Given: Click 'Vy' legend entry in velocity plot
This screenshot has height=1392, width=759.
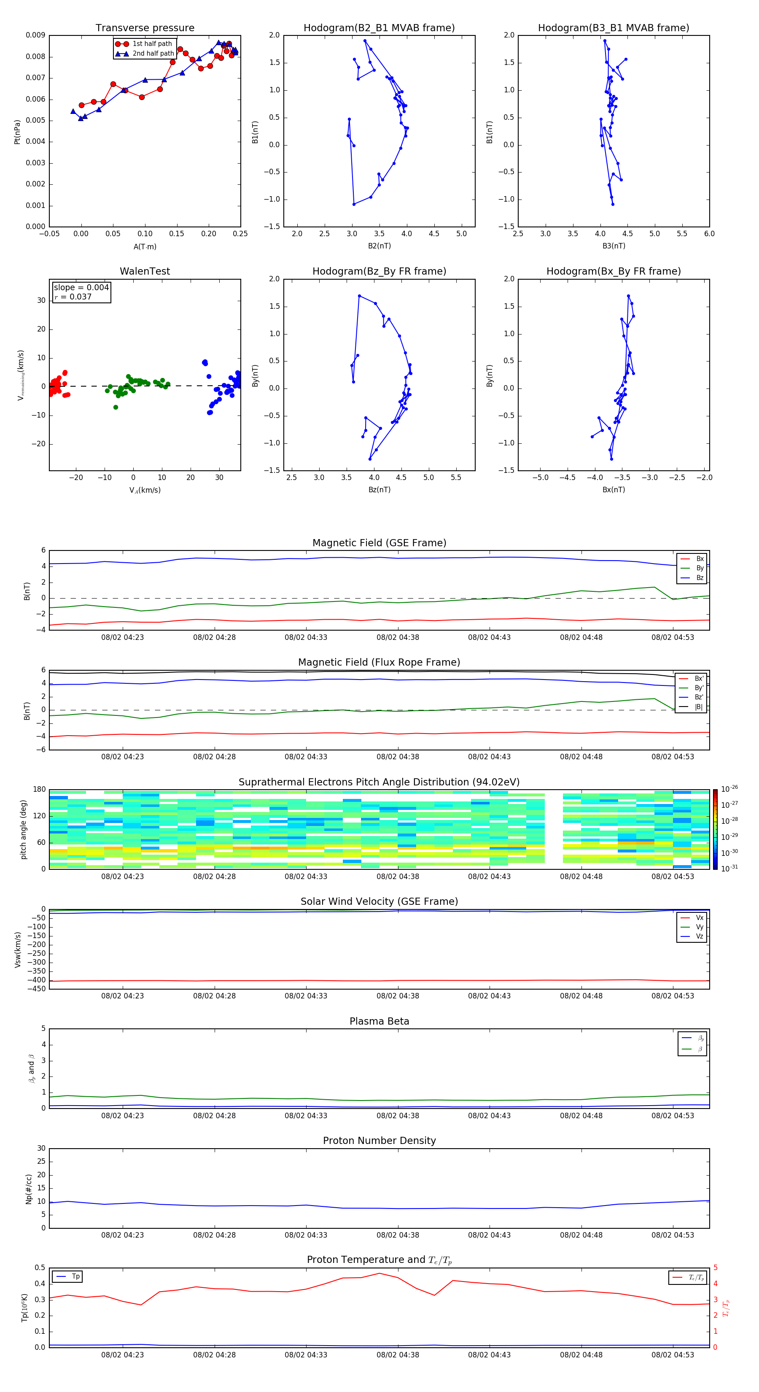Looking at the screenshot, I should (692, 927).
